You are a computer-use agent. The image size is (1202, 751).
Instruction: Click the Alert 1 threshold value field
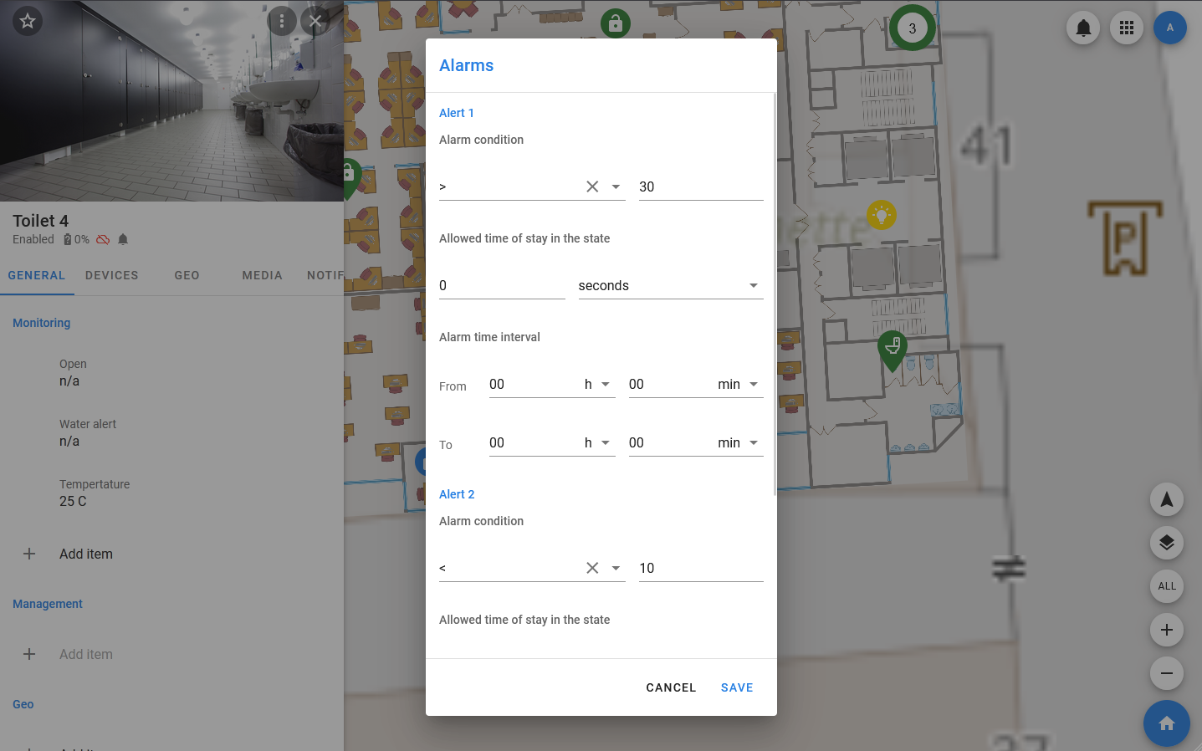pyautogui.click(x=700, y=186)
